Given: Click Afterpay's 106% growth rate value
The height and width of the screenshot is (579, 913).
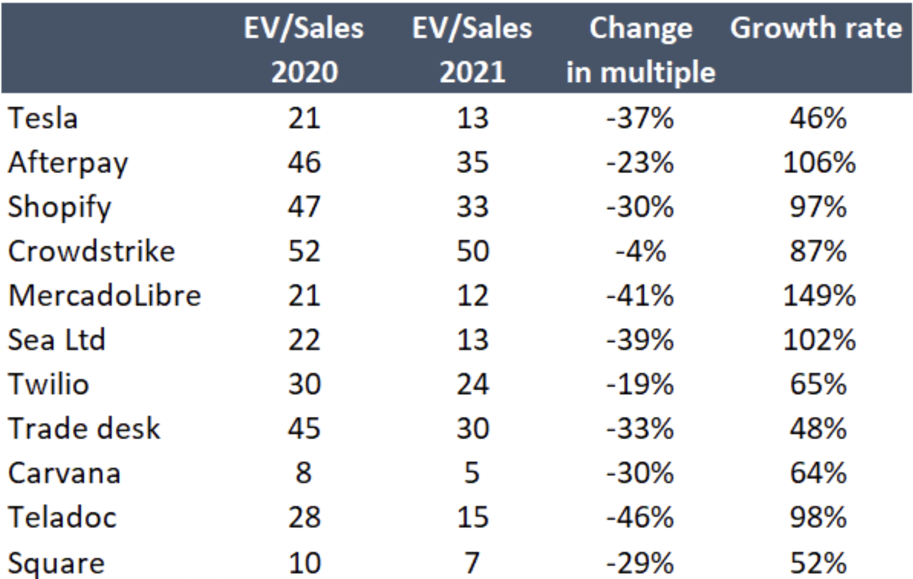Looking at the screenshot, I should (819, 163).
